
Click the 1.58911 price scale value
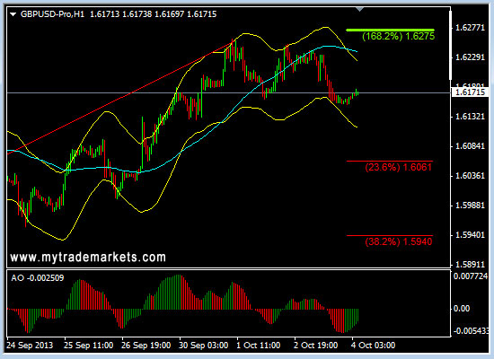(470, 265)
